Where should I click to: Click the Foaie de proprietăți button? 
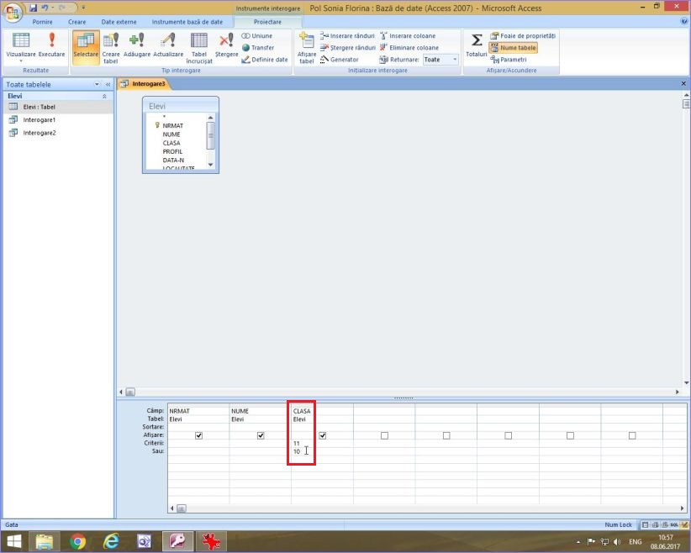point(522,36)
